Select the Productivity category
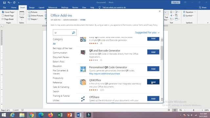This screenshot has width=210, height=118. [58, 78]
